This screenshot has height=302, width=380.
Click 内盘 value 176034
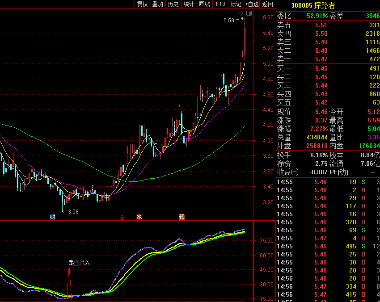(369, 146)
